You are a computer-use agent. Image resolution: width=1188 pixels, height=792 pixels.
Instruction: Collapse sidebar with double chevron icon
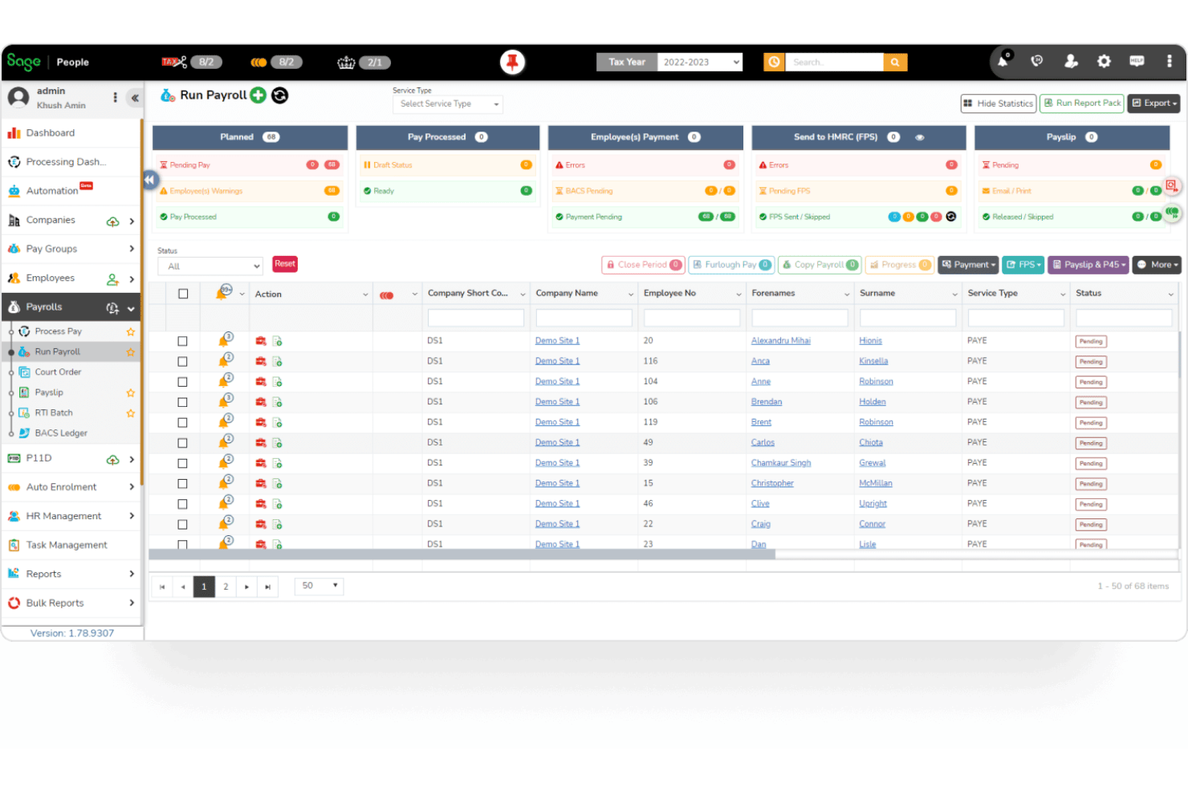point(135,98)
